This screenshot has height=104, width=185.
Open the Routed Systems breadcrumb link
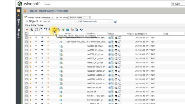click(x=47, y=11)
